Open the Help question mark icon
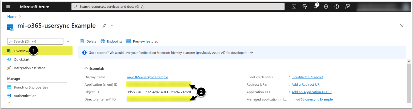 point(336,7)
